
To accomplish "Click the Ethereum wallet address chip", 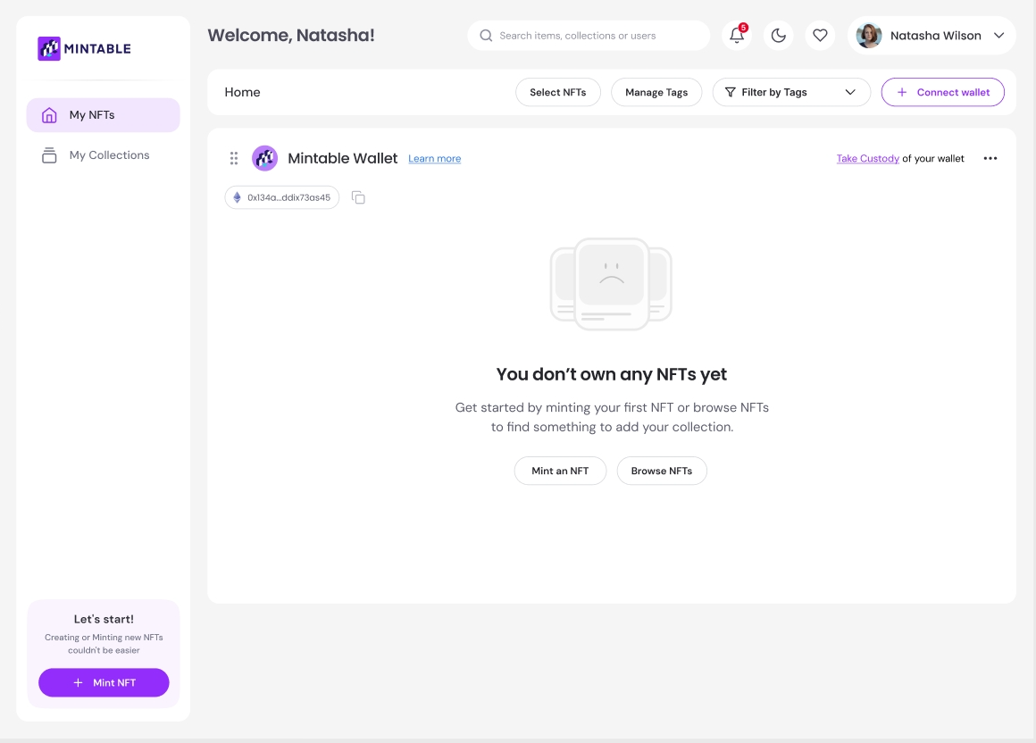I will 282,197.
